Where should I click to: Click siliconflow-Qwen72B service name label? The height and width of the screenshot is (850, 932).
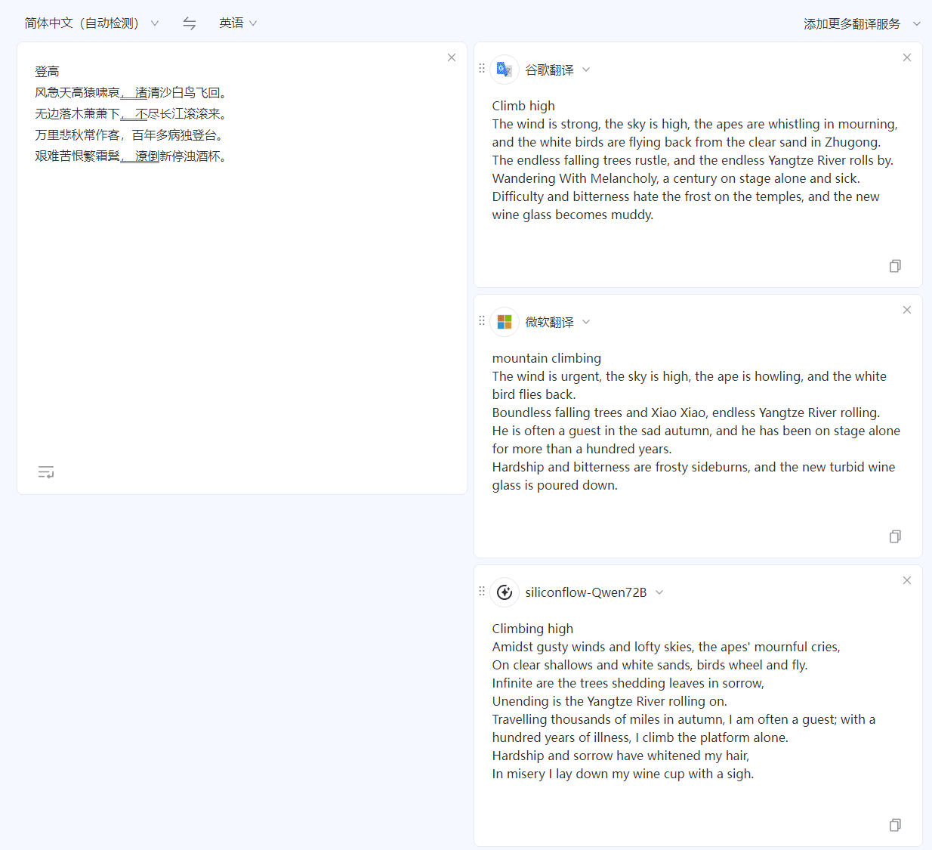click(x=586, y=592)
